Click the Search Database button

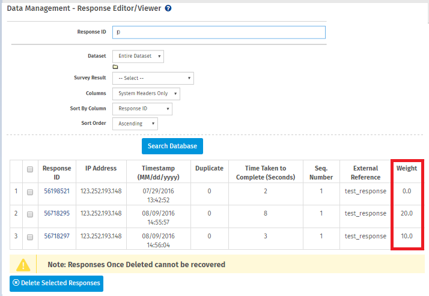[x=172, y=146]
